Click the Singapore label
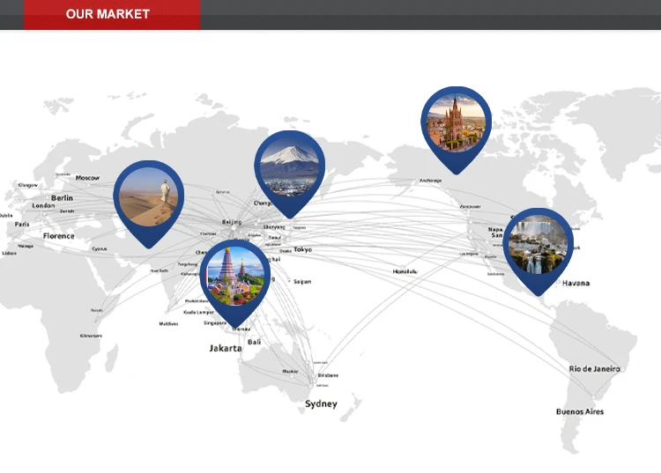 pos(215,322)
